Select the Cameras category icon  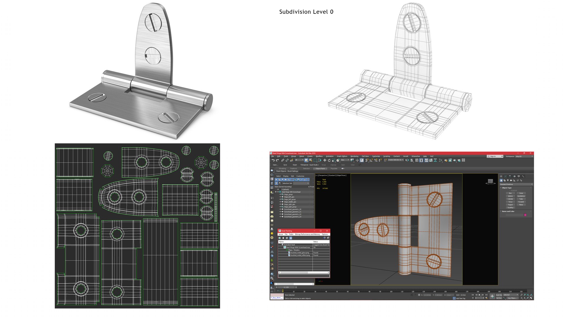[x=511, y=180]
